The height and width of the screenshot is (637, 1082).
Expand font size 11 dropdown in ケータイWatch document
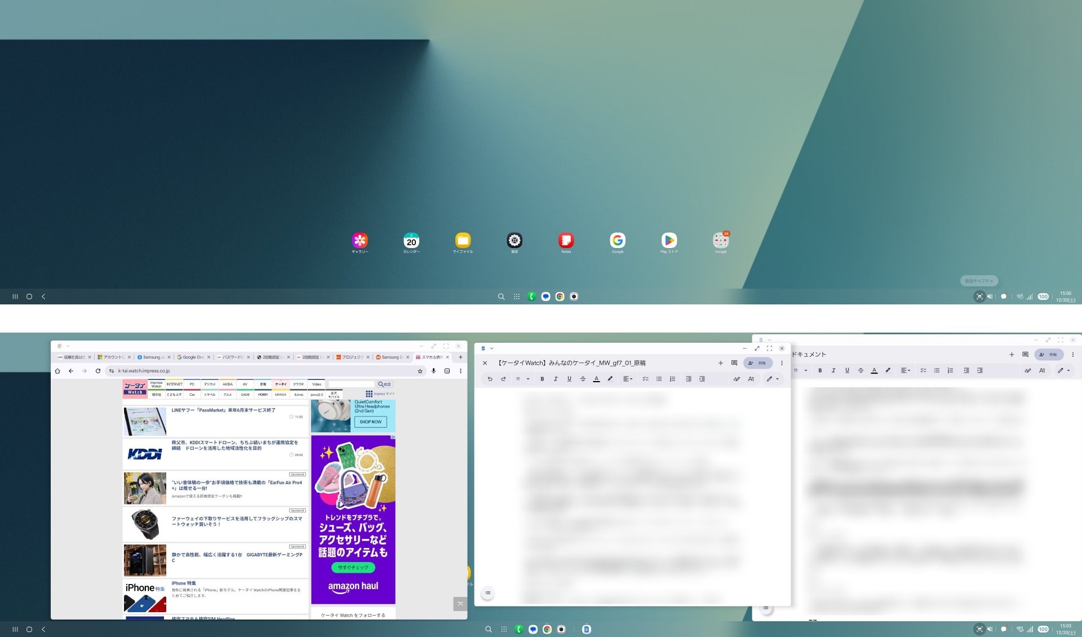click(523, 379)
